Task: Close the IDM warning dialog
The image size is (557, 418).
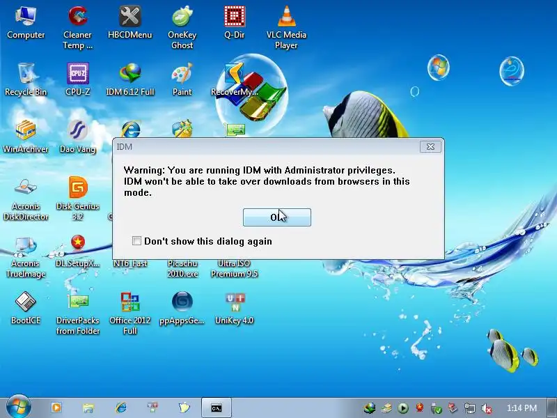Action: (x=430, y=146)
